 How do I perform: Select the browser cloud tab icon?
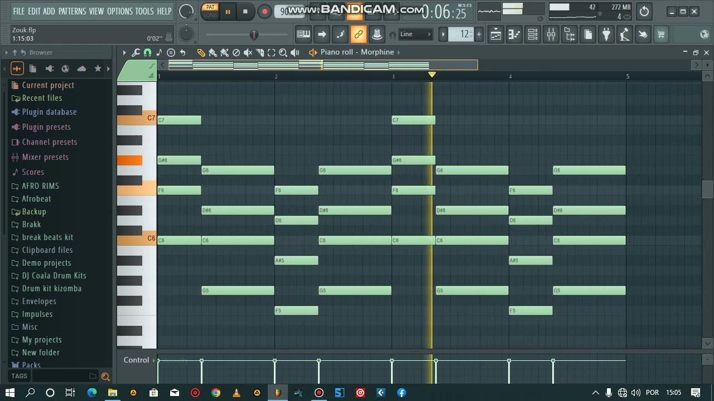(x=81, y=69)
